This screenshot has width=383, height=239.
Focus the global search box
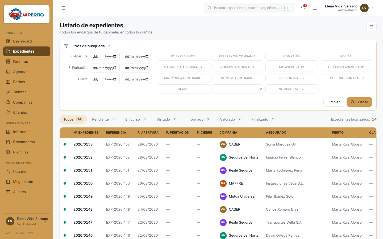click(x=249, y=8)
